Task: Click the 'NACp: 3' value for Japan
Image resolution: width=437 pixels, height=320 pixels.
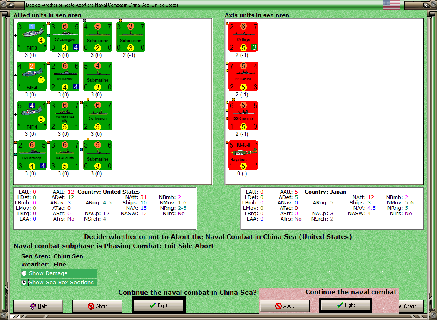Action: tap(323, 214)
